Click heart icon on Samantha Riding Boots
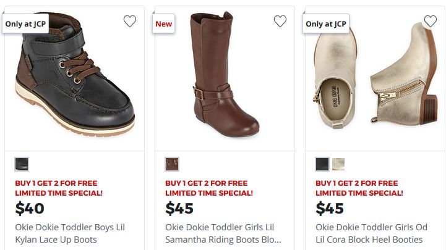 tap(280, 22)
